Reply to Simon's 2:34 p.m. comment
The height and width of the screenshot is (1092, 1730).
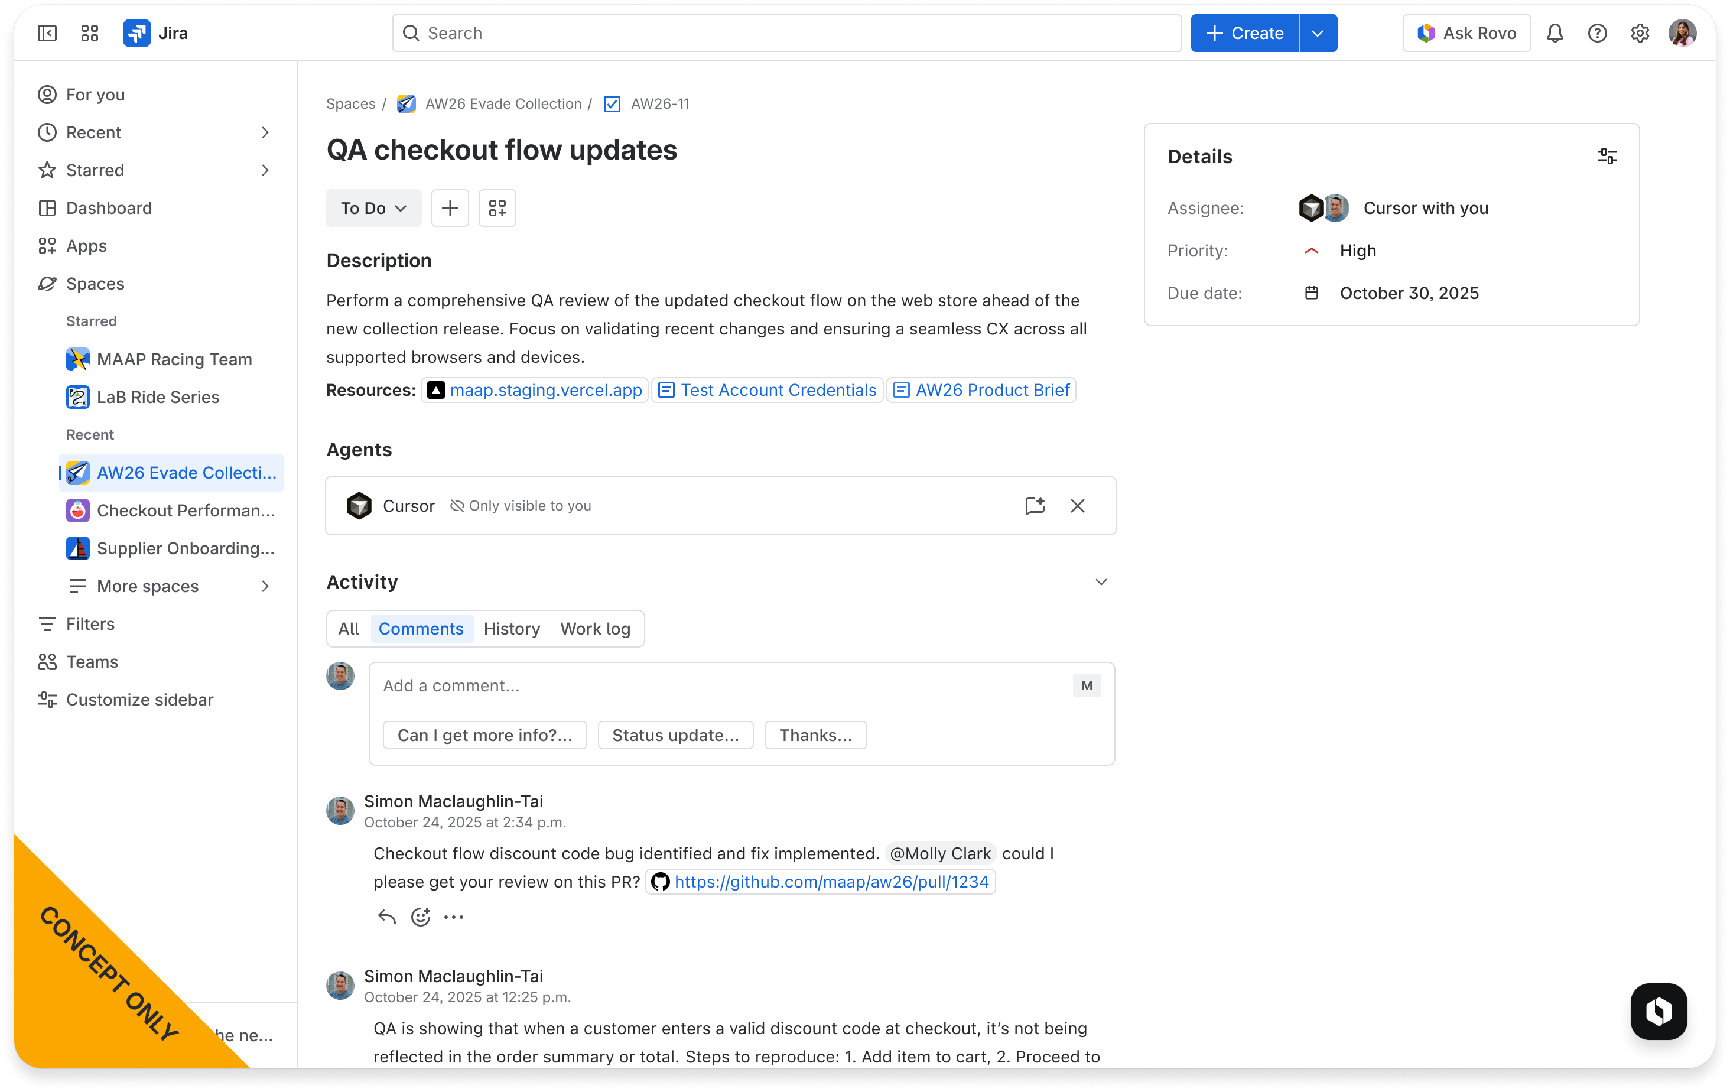[x=386, y=916]
